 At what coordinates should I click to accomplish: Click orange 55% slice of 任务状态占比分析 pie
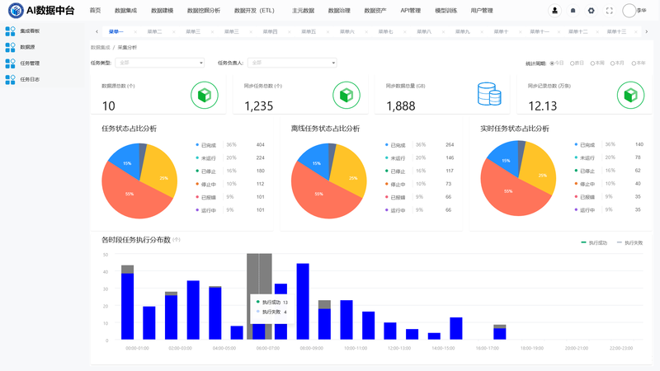[x=130, y=194]
